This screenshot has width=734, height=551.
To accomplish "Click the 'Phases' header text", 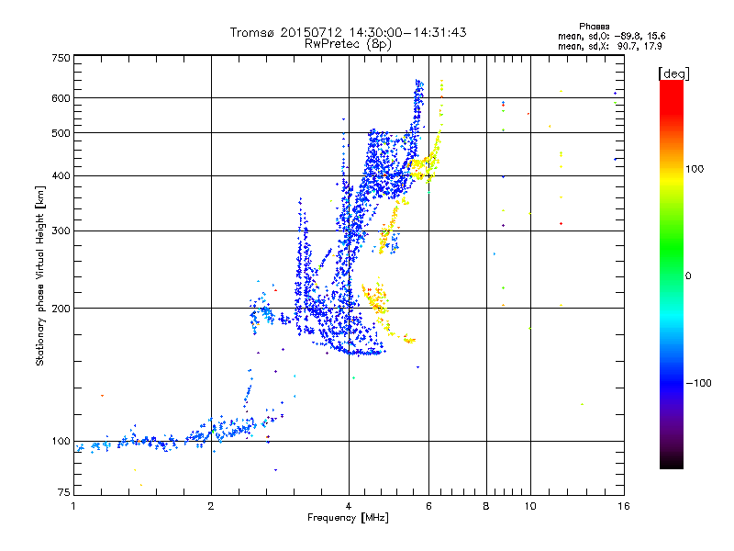I will (x=594, y=27).
